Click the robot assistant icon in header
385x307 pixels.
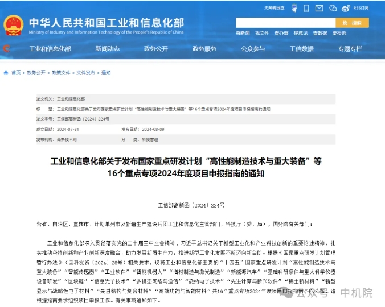tap(294, 8)
